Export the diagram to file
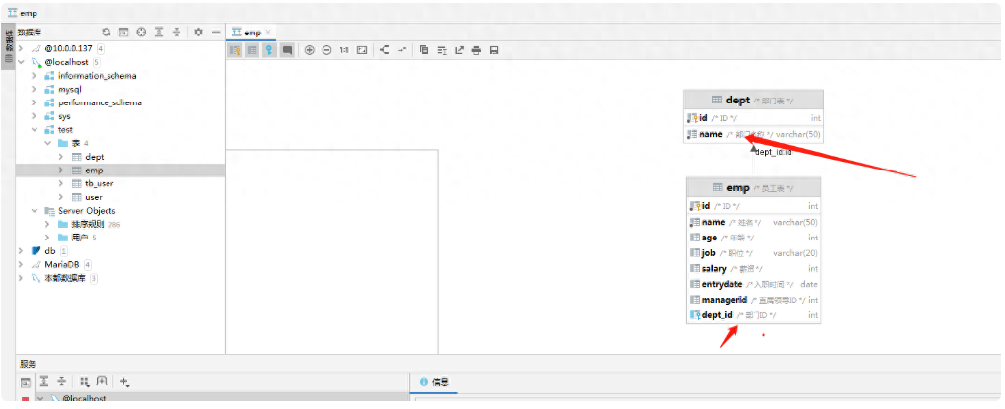1005x409 pixels. coord(459,50)
